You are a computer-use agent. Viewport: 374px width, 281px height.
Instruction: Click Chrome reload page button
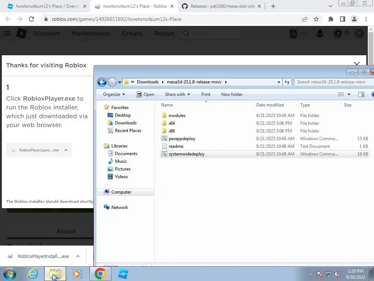tap(31, 19)
